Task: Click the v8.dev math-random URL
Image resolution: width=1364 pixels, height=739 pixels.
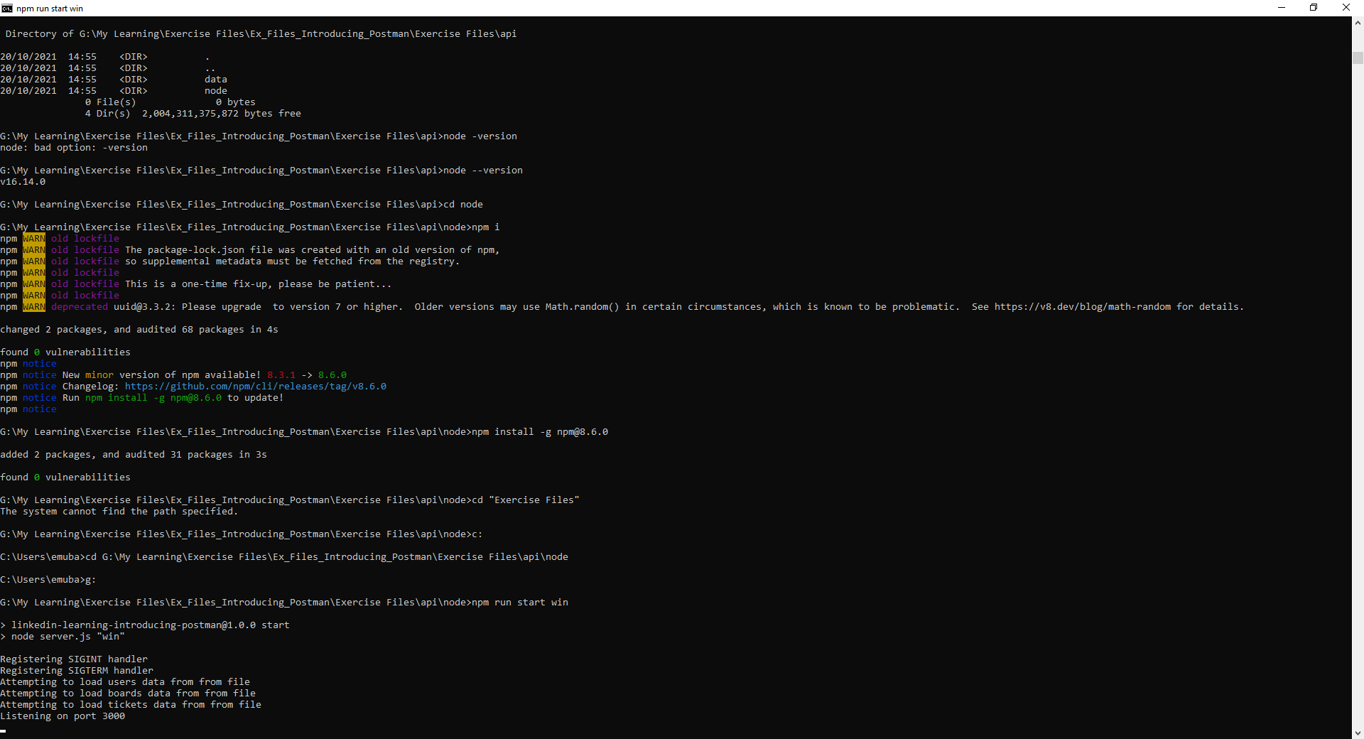Action: click(1083, 307)
